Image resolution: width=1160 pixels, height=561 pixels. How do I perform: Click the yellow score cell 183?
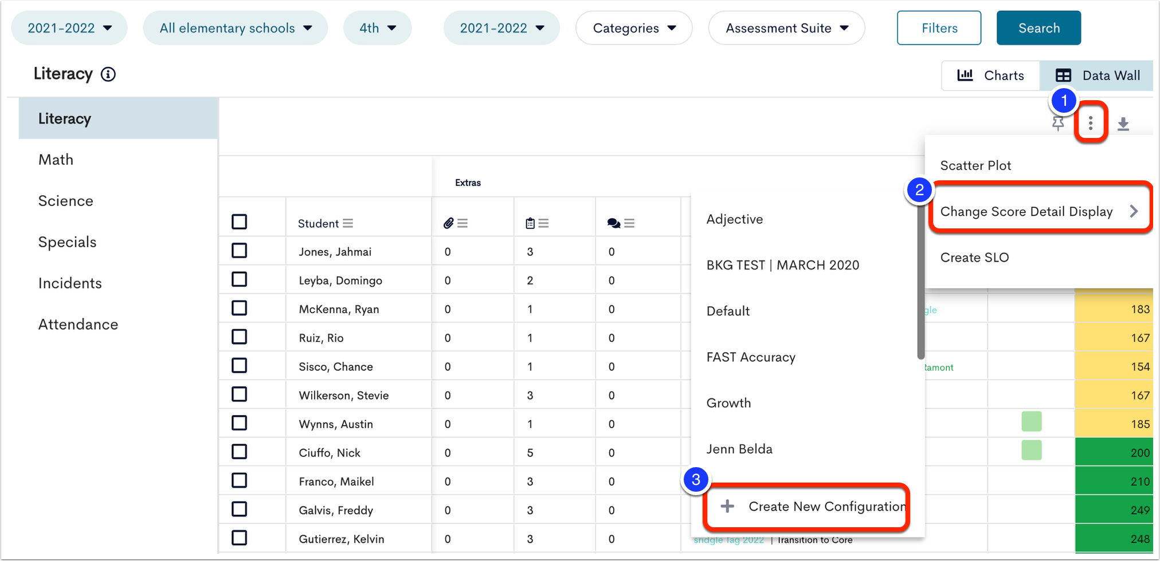pos(1114,309)
